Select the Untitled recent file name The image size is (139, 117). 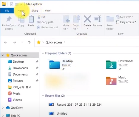tap(62, 113)
